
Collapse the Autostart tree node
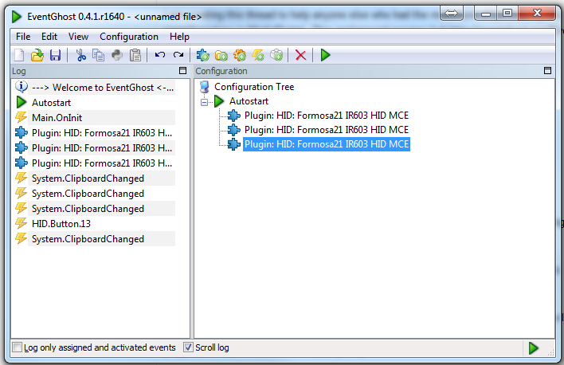[204, 102]
